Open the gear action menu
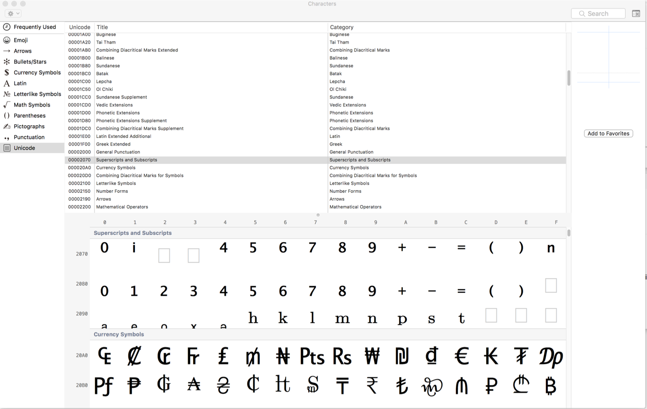Screen dimensions: 647x409 (12, 13)
